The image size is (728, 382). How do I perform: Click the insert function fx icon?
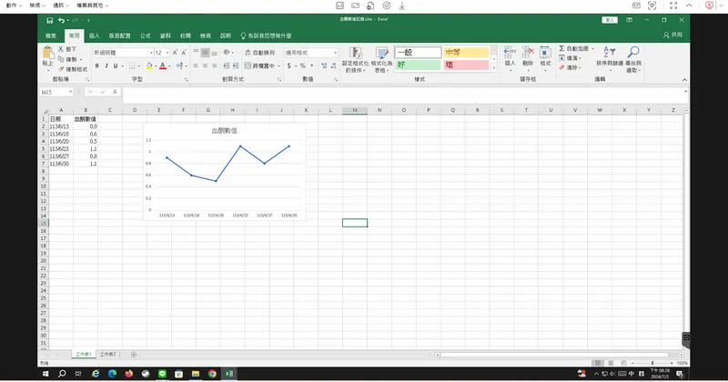coord(115,92)
